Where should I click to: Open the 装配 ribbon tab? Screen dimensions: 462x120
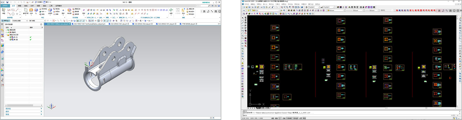[x=19, y=6]
